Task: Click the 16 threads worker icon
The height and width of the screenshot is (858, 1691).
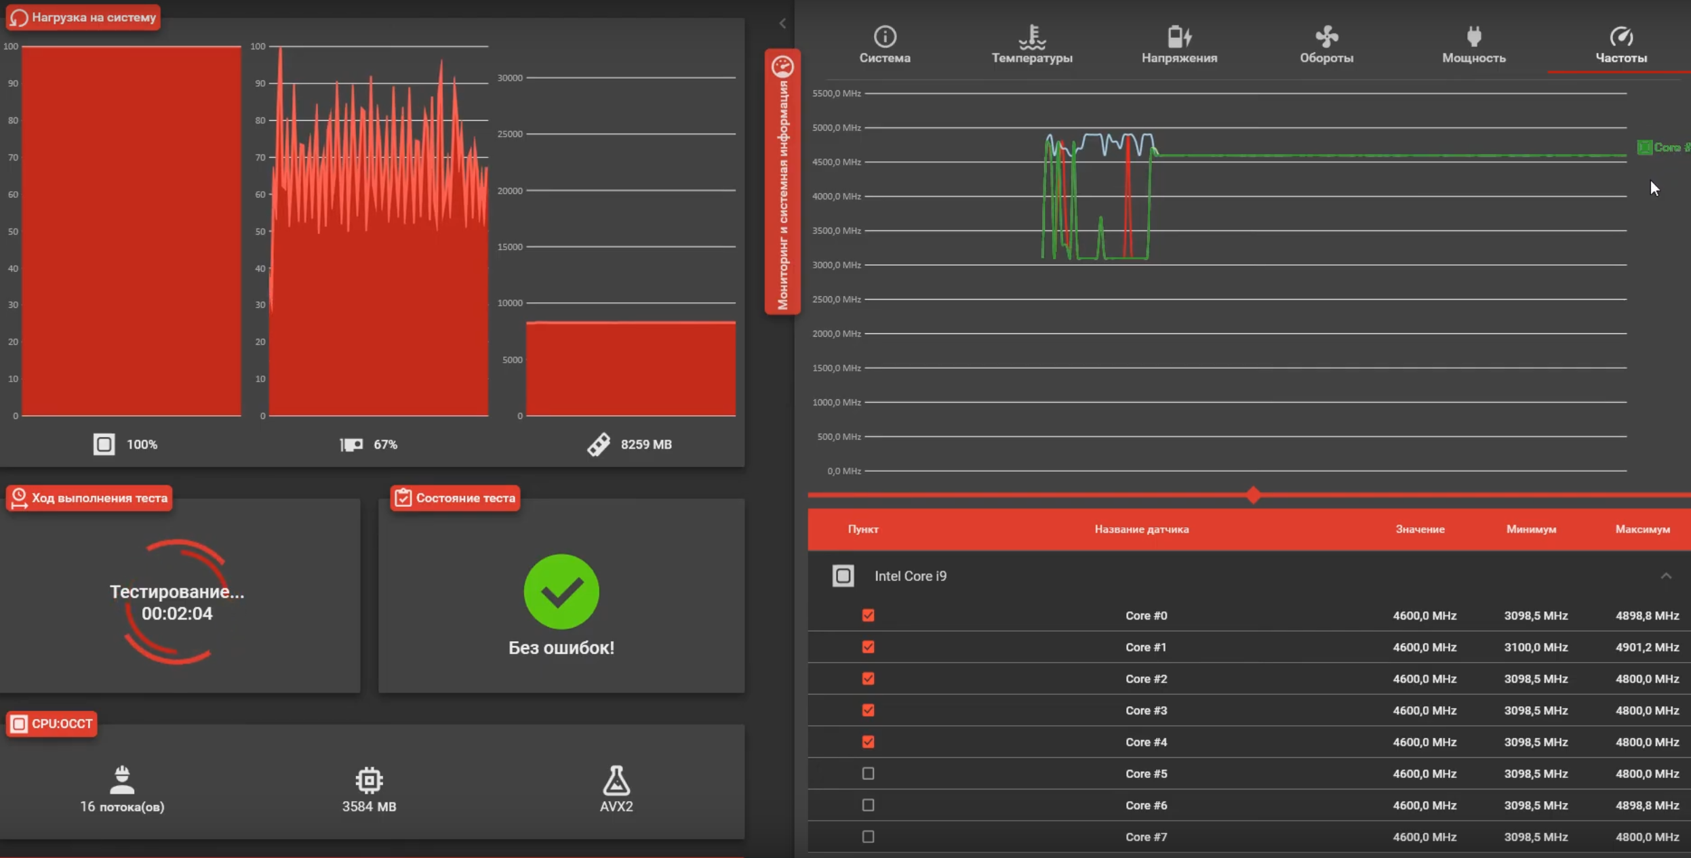Action: [x=122, y=781]
